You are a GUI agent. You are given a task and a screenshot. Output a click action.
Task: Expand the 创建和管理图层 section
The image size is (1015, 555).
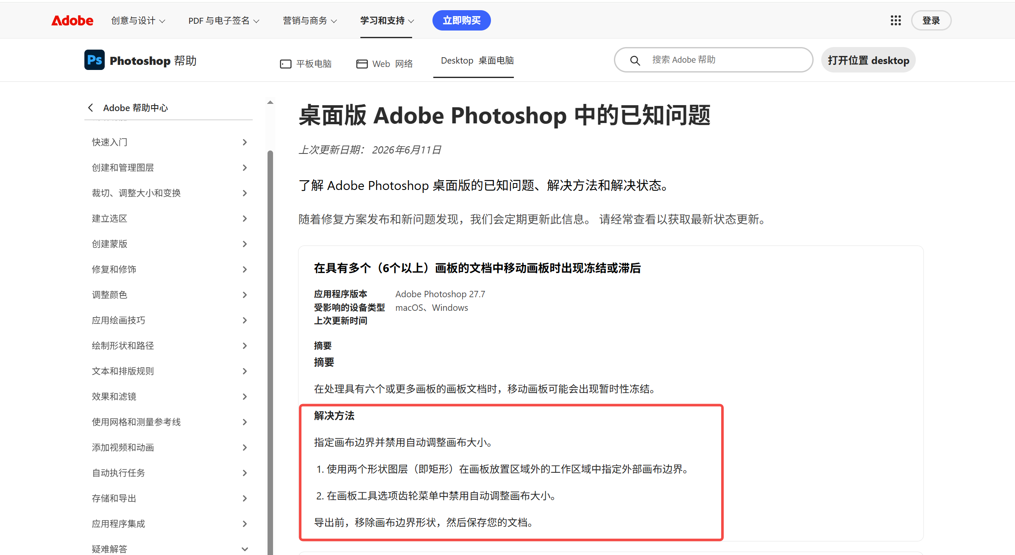click(x=169, y=167)
